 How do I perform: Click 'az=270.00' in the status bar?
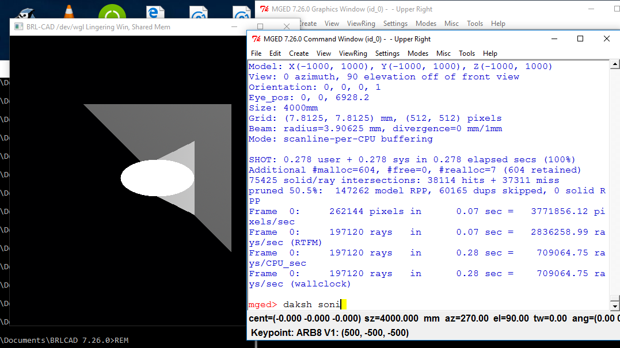click(x=466, y=318)
